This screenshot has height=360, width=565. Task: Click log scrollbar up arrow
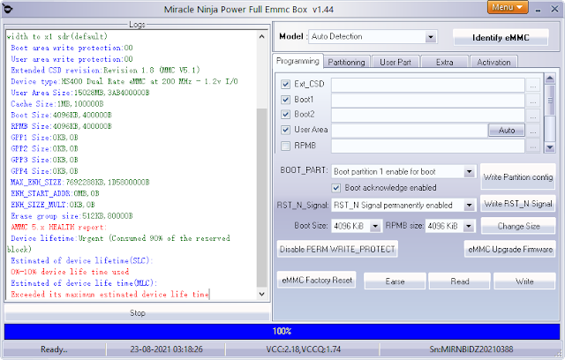tap(261, 36)
